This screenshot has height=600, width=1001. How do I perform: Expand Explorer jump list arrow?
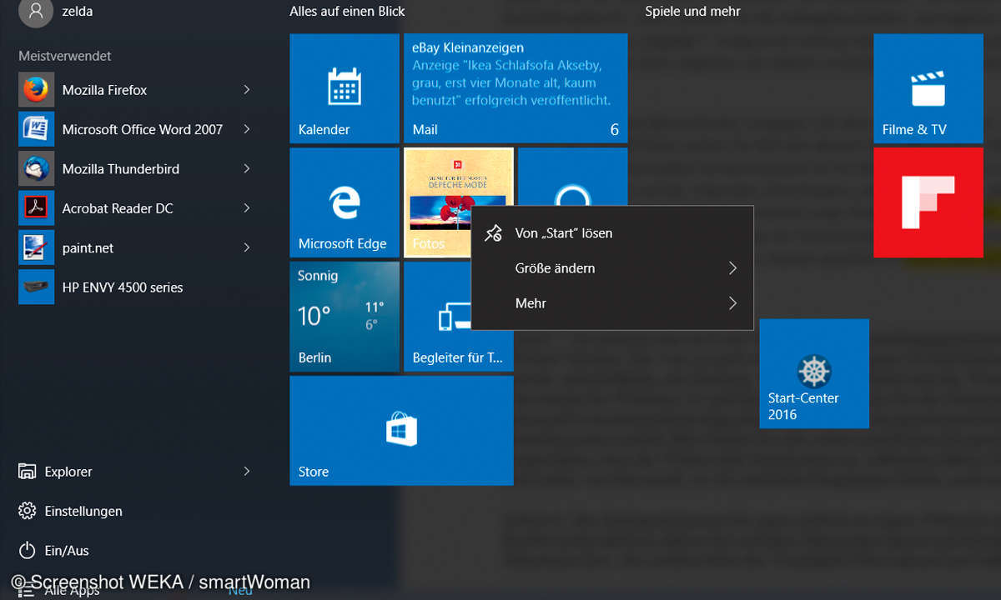[x=247, y=472]
